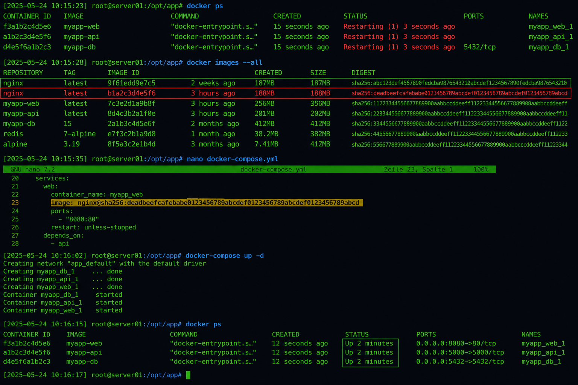Image resolution: width=578 pixels, height=385 pixels.
Task: Click the green cursor at the last prompt
Action: pos(188,375)
